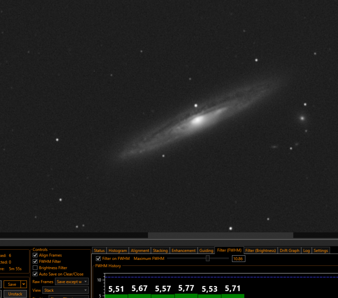Image resolution: width=338 pixels, height=298 pixels.
Task: Open the Guiding tab
Action: point(206,251)
